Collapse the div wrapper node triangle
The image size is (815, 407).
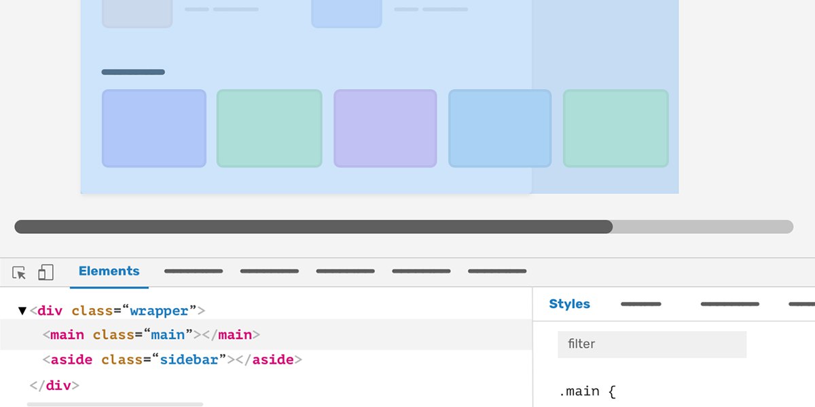(x=22, y=311)
